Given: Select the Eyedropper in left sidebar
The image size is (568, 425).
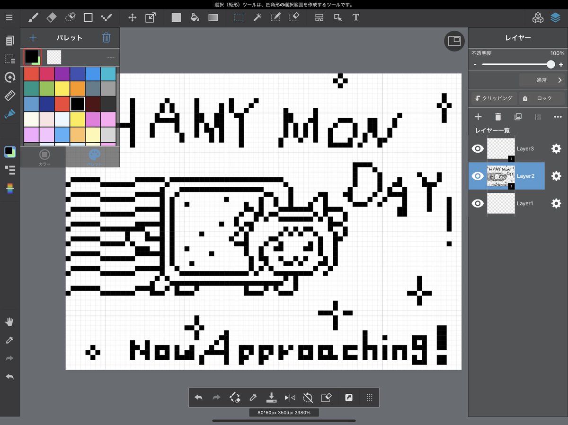Looking at the screenshot, I should click(9, 340).
